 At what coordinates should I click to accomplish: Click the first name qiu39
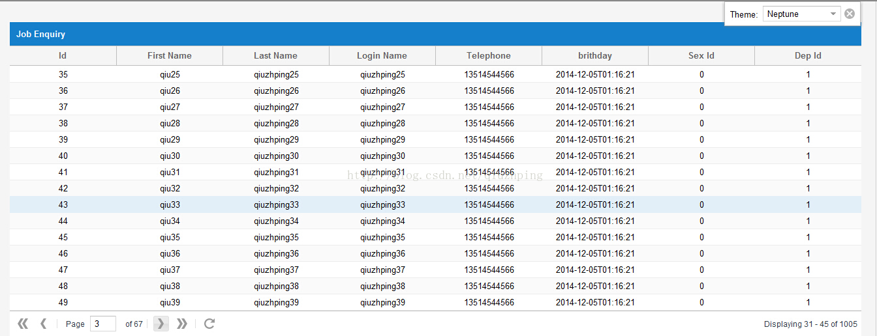170,302
